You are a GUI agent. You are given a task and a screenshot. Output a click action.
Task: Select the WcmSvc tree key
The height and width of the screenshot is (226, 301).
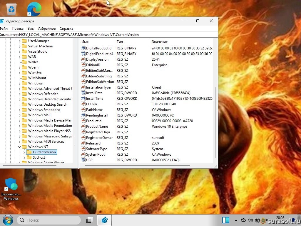(35, 73)
